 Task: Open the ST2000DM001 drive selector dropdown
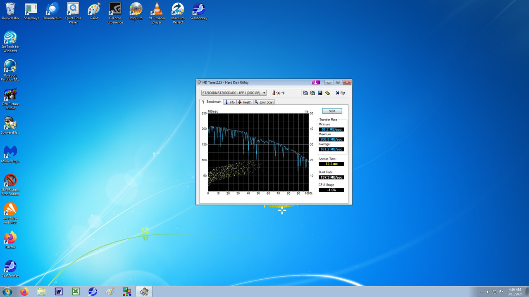(x=234, y=93)
